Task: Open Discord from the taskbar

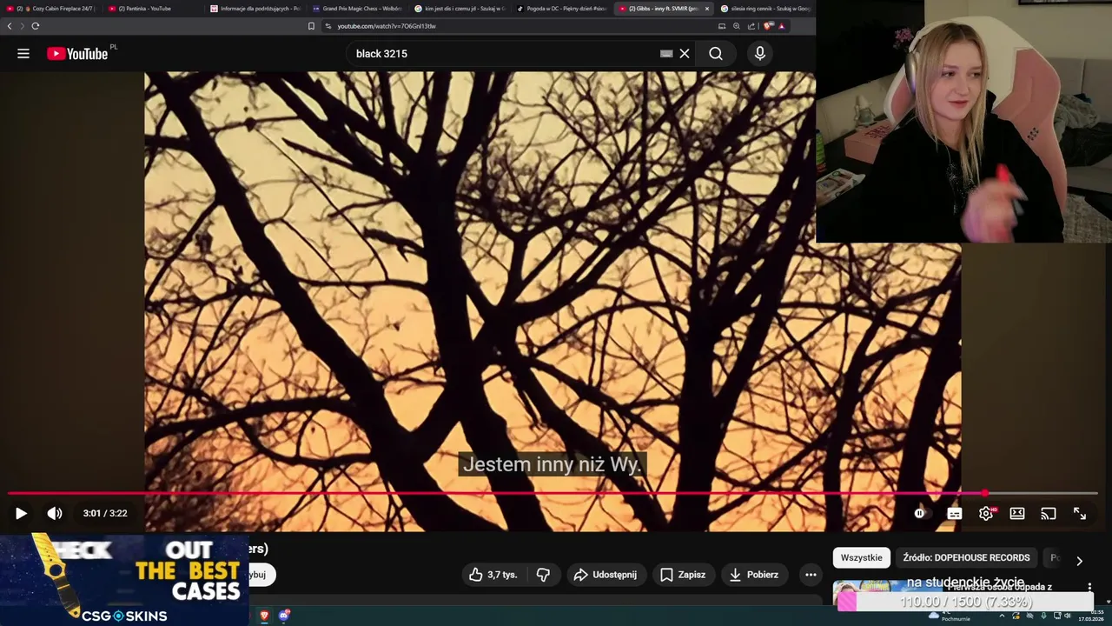Action: [284, 616]
